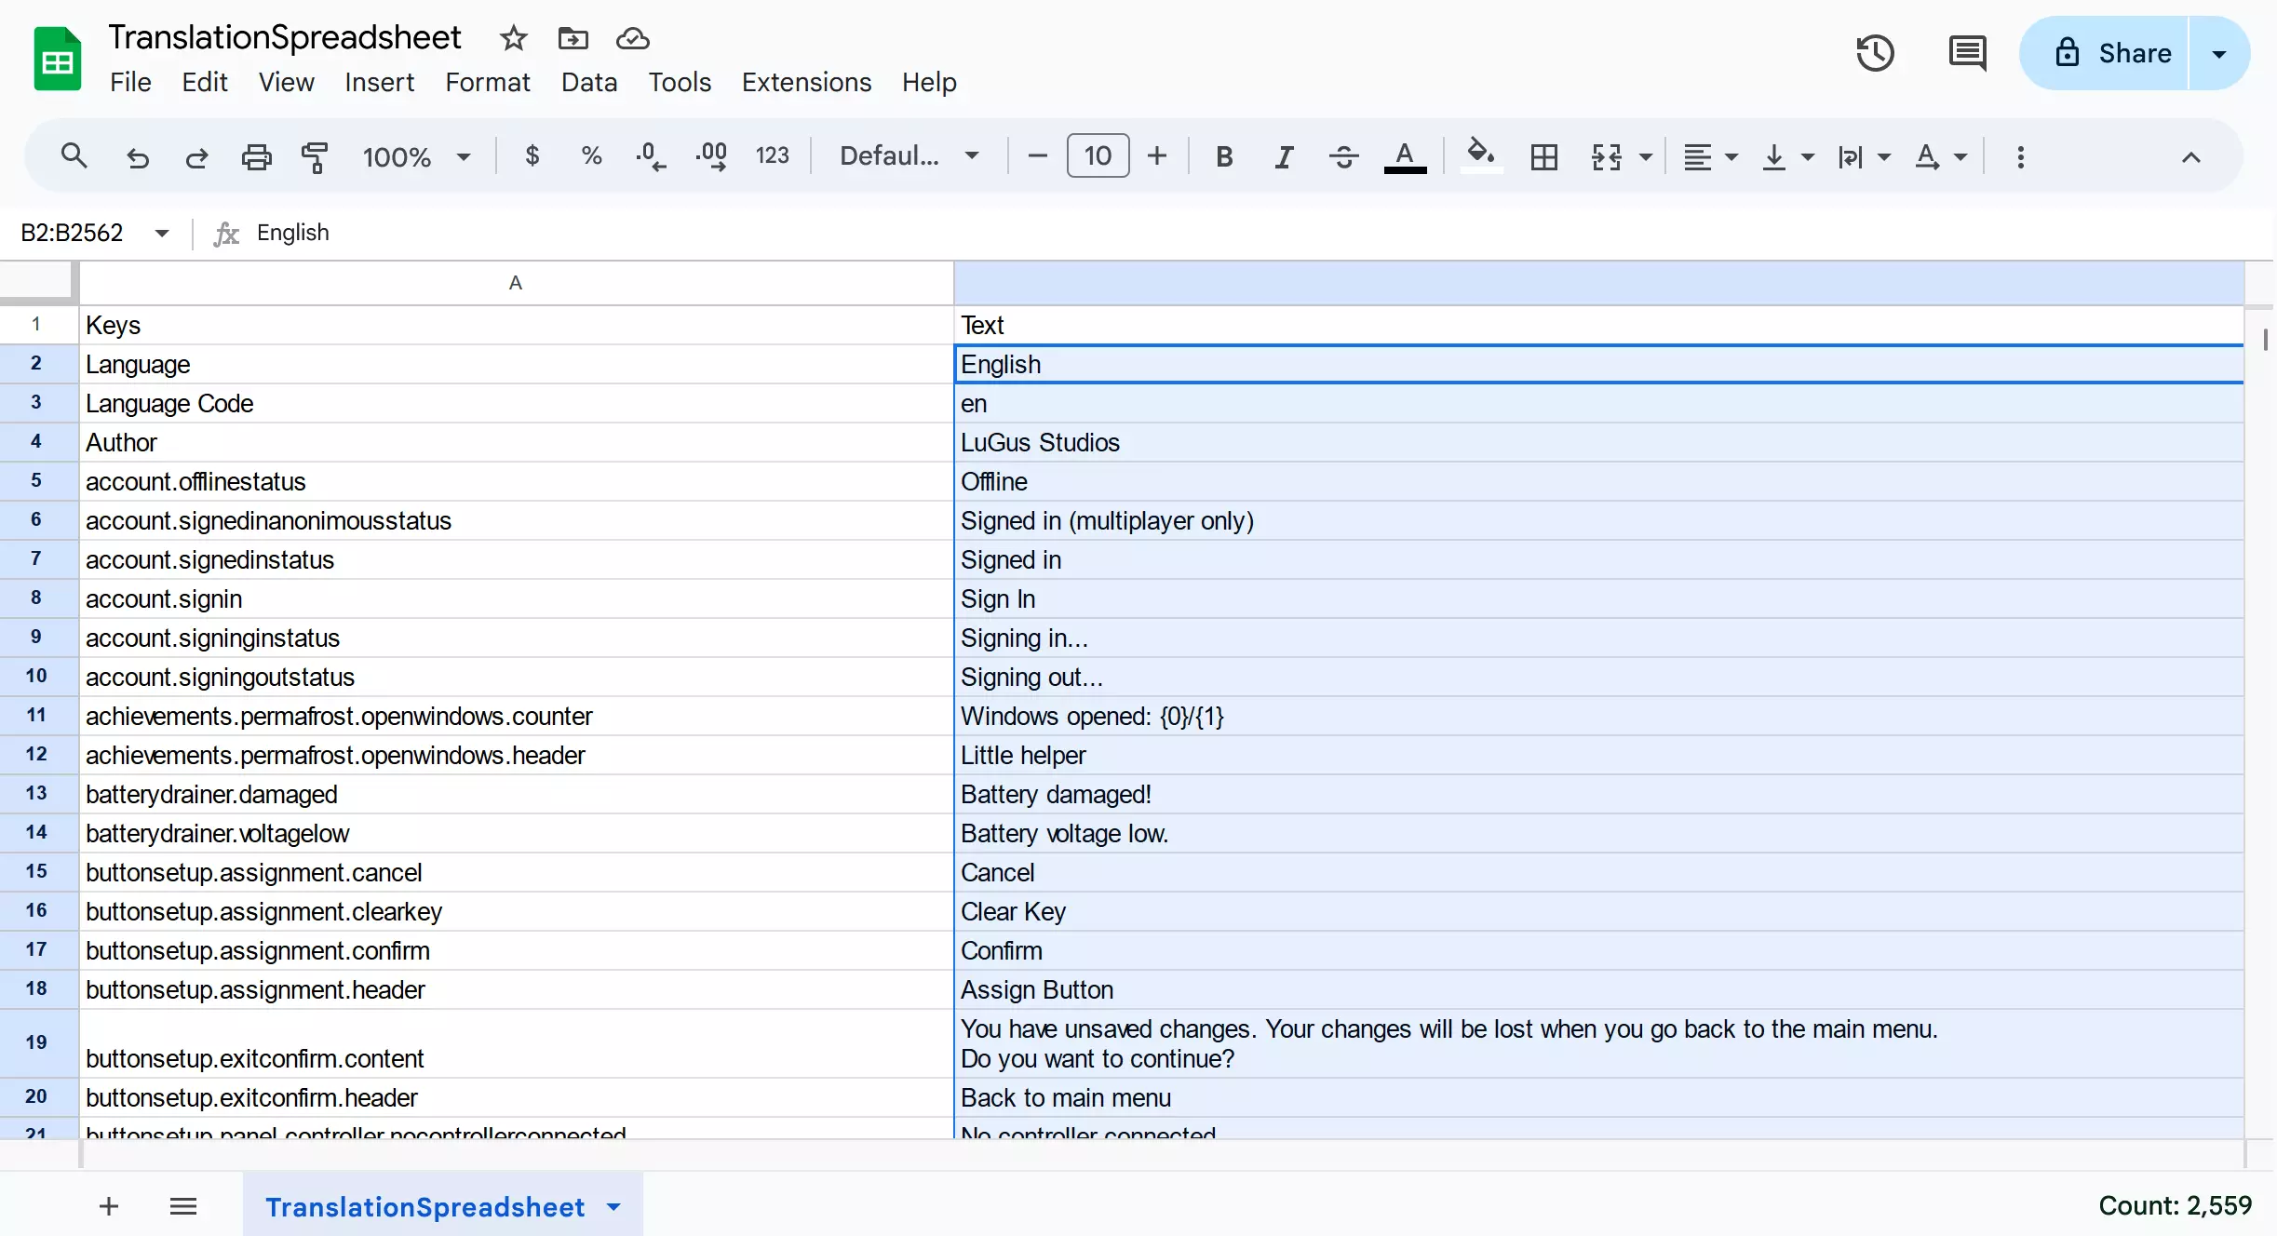Click decrease decimal places icon

point(651,156)
